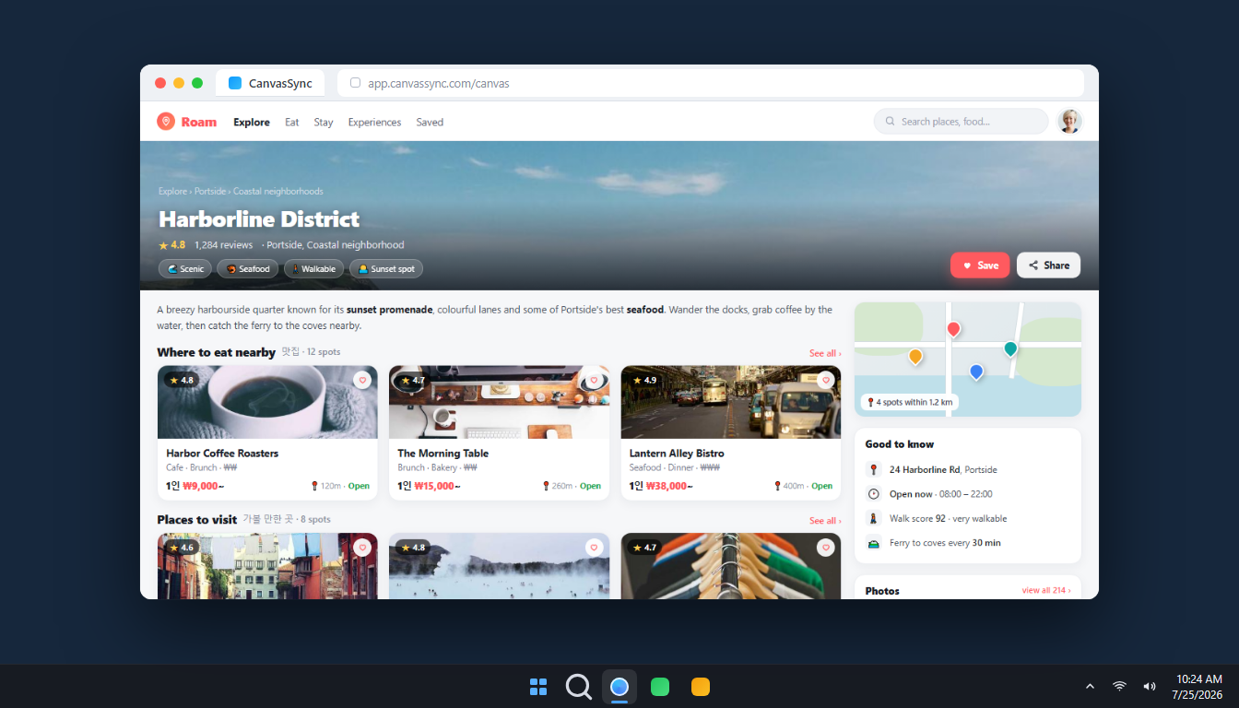
Task: Select the Walkable tag chip
Action: (x=314, y=268)
